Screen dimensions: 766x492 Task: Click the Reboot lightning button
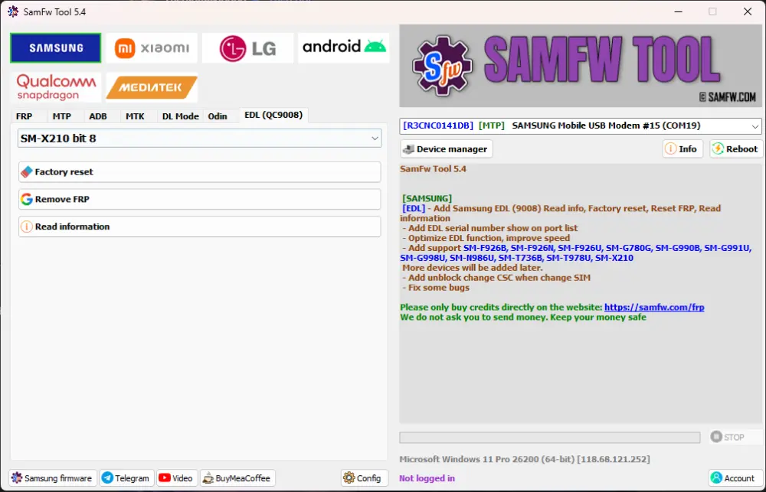[735, 149]
